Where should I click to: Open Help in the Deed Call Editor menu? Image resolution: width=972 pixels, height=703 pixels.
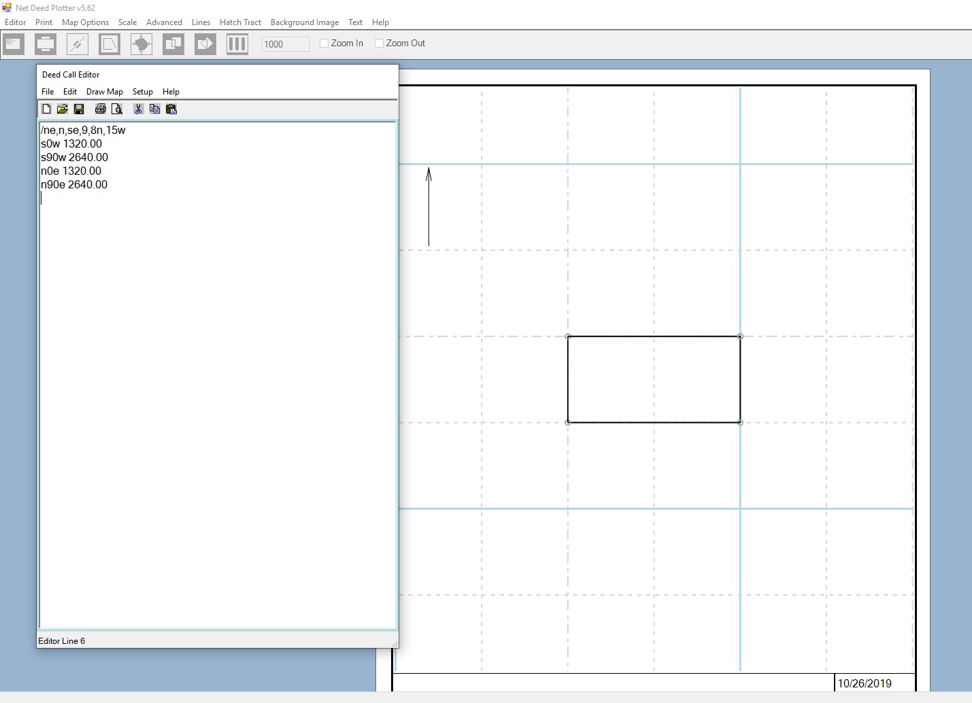(x=171, y=92)
